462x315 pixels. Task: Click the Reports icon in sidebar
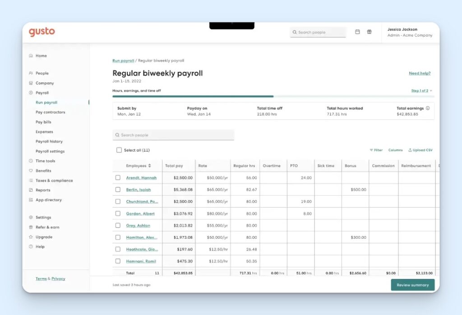click(31, 190)
